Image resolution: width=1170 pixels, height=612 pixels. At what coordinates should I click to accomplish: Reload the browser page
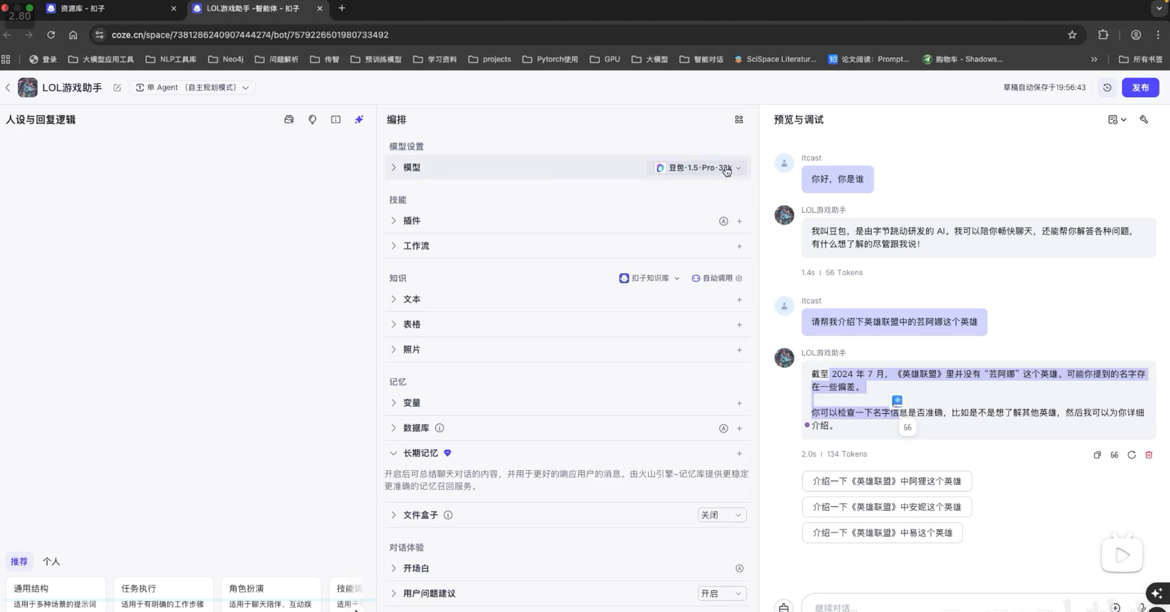point(51,35)
